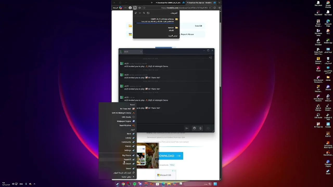333x187 pixels.
Task: Open Call of Duty Black Ops III shortcut
Action: click(x=328, y=145)
